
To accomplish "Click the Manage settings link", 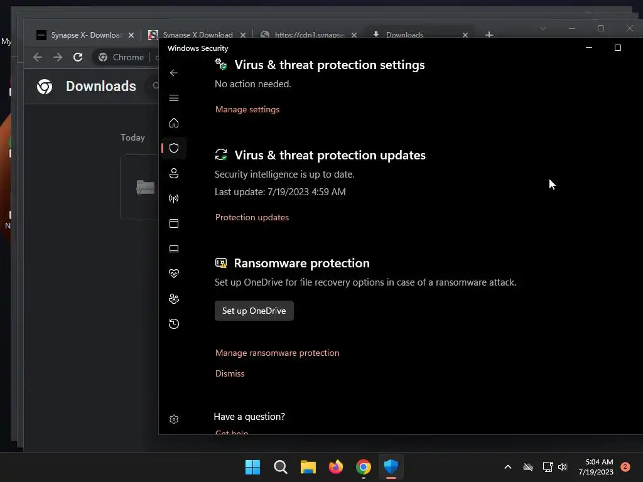I will click(x=247, y=109).
